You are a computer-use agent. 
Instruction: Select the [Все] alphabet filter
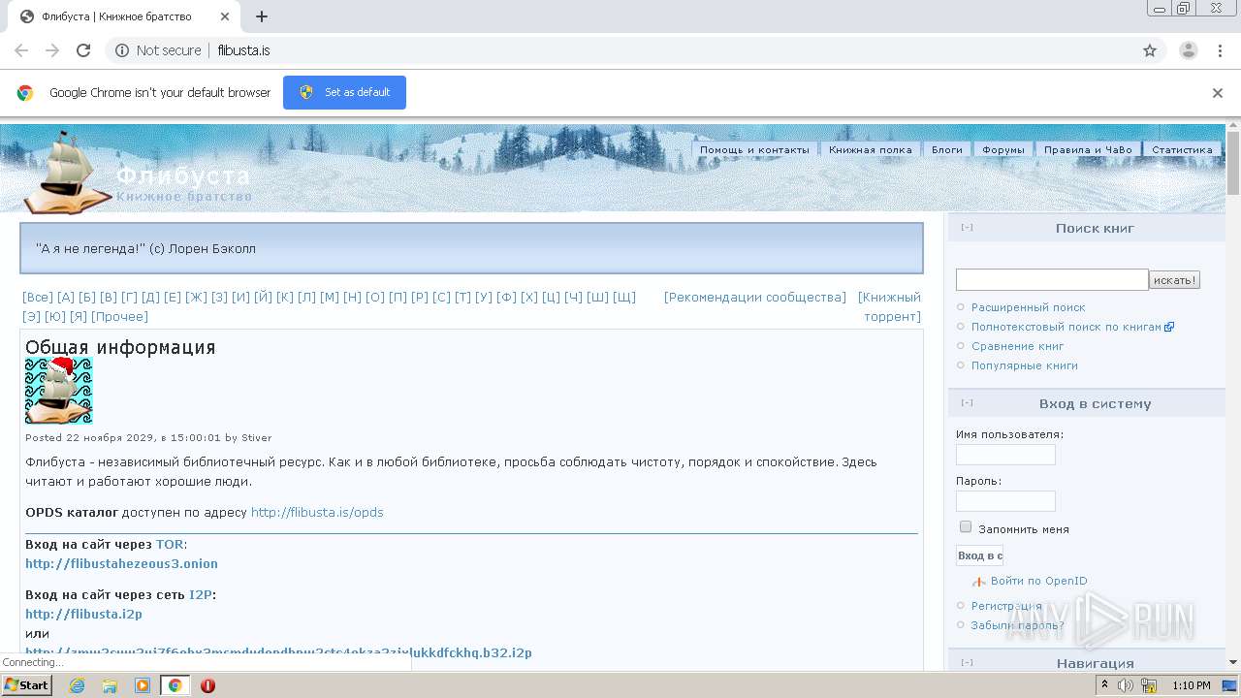coord(38,297)
